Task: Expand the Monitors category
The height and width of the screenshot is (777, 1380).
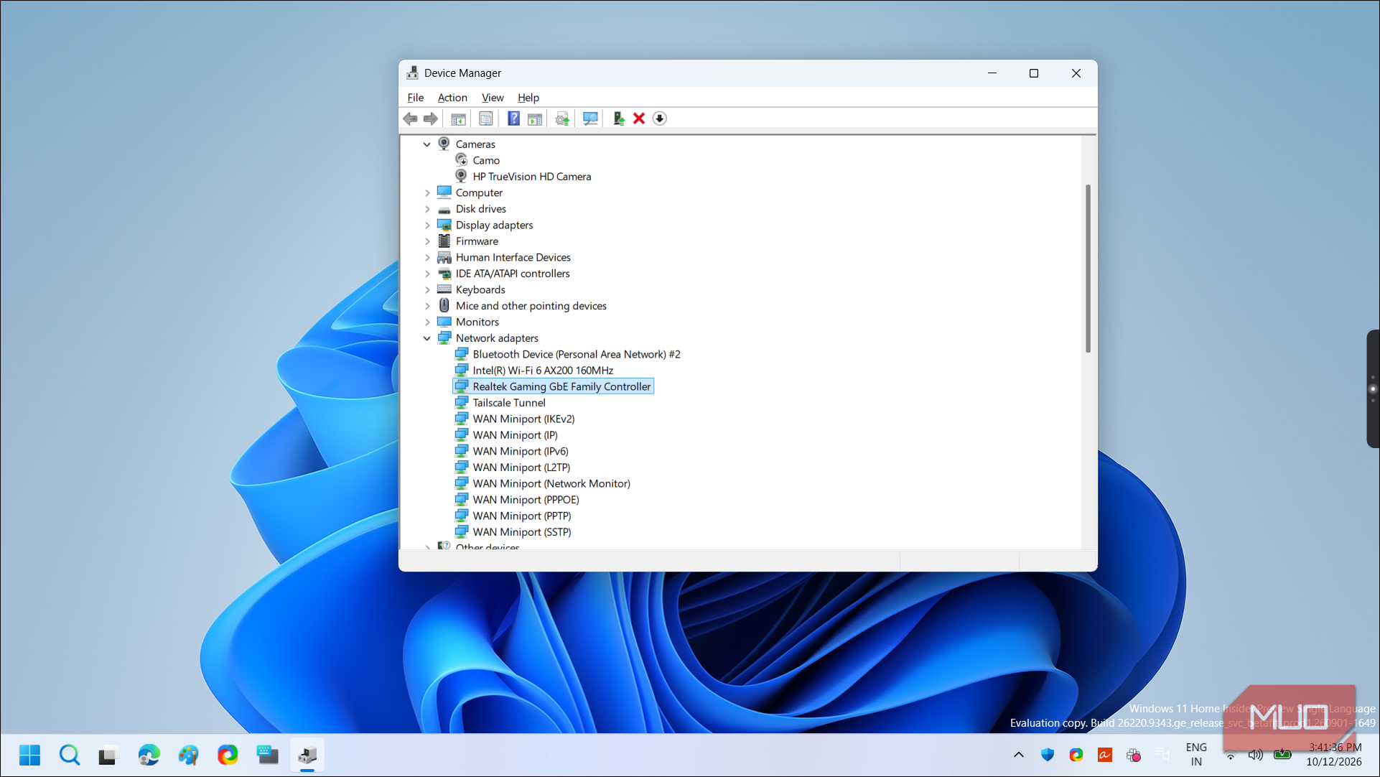Action: (427, 322)
